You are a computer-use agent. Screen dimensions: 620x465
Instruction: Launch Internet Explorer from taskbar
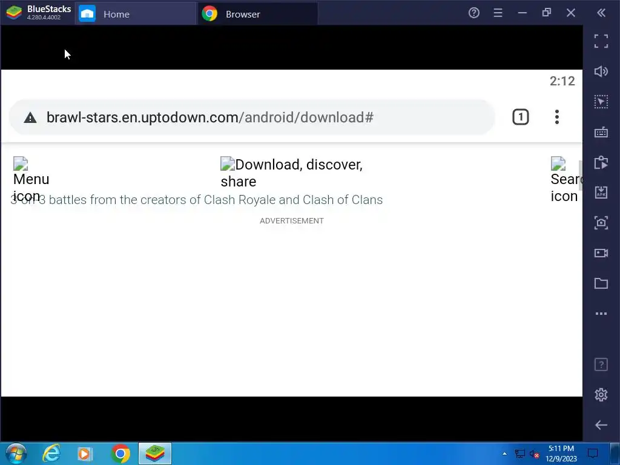coord(51,453)
